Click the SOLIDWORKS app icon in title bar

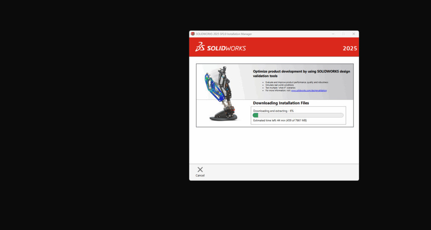click(193, 34)
